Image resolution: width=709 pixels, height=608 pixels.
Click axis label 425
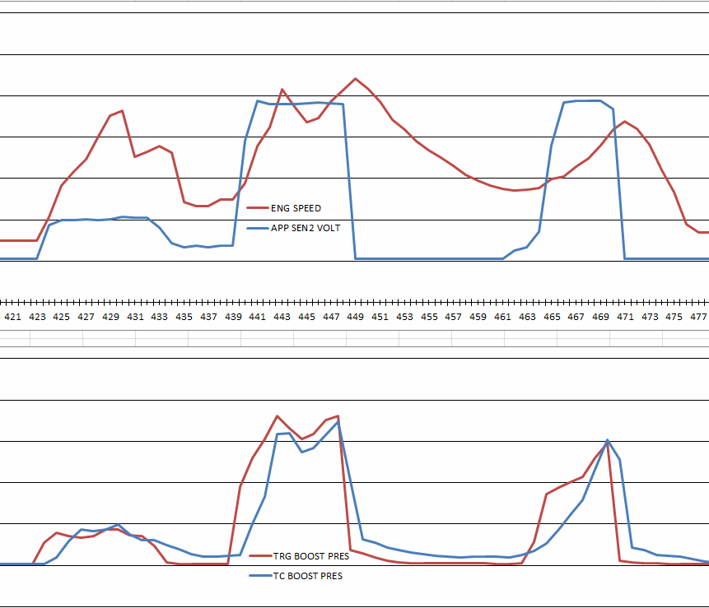coord(62,317)
